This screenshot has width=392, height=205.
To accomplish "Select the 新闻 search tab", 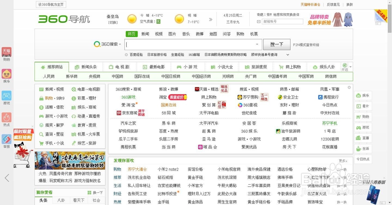I will tap(145, 34).
